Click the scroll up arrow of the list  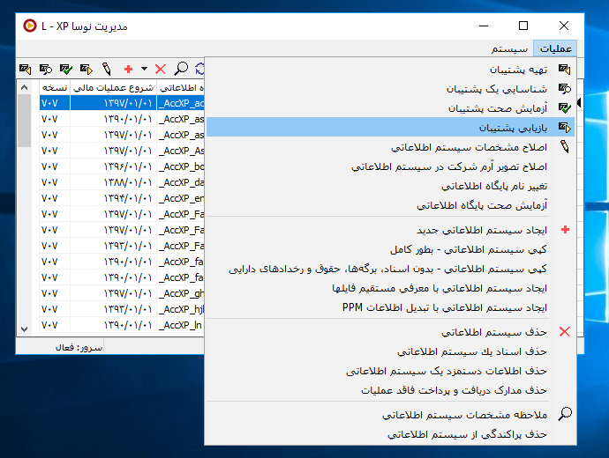coord(24,88)
